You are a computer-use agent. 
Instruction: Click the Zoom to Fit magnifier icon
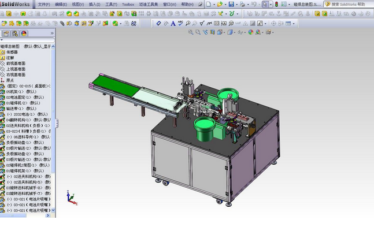pos(191,32)
